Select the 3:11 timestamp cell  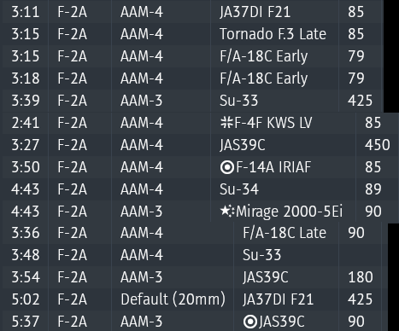tap(26, 12)
